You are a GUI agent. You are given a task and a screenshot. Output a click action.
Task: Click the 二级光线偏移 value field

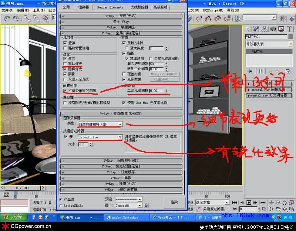pyautogui.click(x=157, y=91)
